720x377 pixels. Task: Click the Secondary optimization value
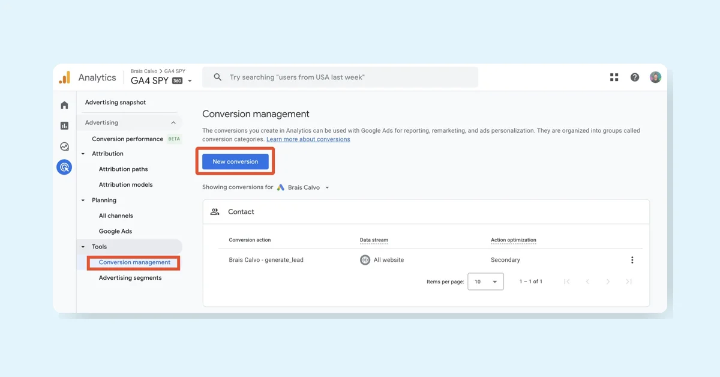coord(505,260)
